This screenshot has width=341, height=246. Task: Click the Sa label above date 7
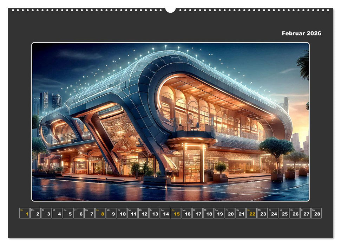86,209
